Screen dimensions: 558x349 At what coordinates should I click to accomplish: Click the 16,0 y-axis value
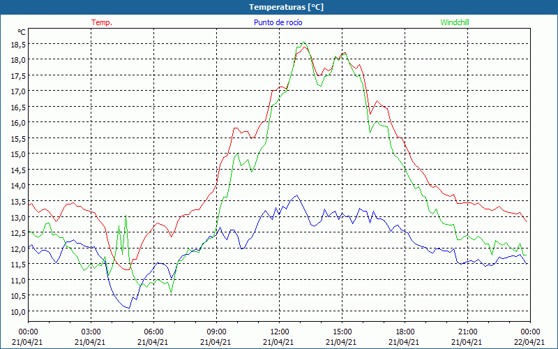pyautogui.click(x=17, y=123)
